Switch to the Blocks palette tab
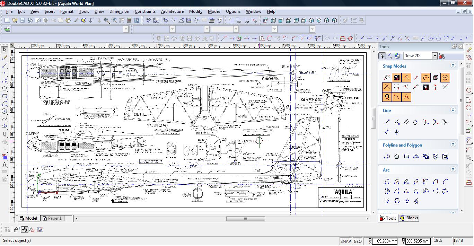This screenshot has height=246, width=474. coord(409,218)
